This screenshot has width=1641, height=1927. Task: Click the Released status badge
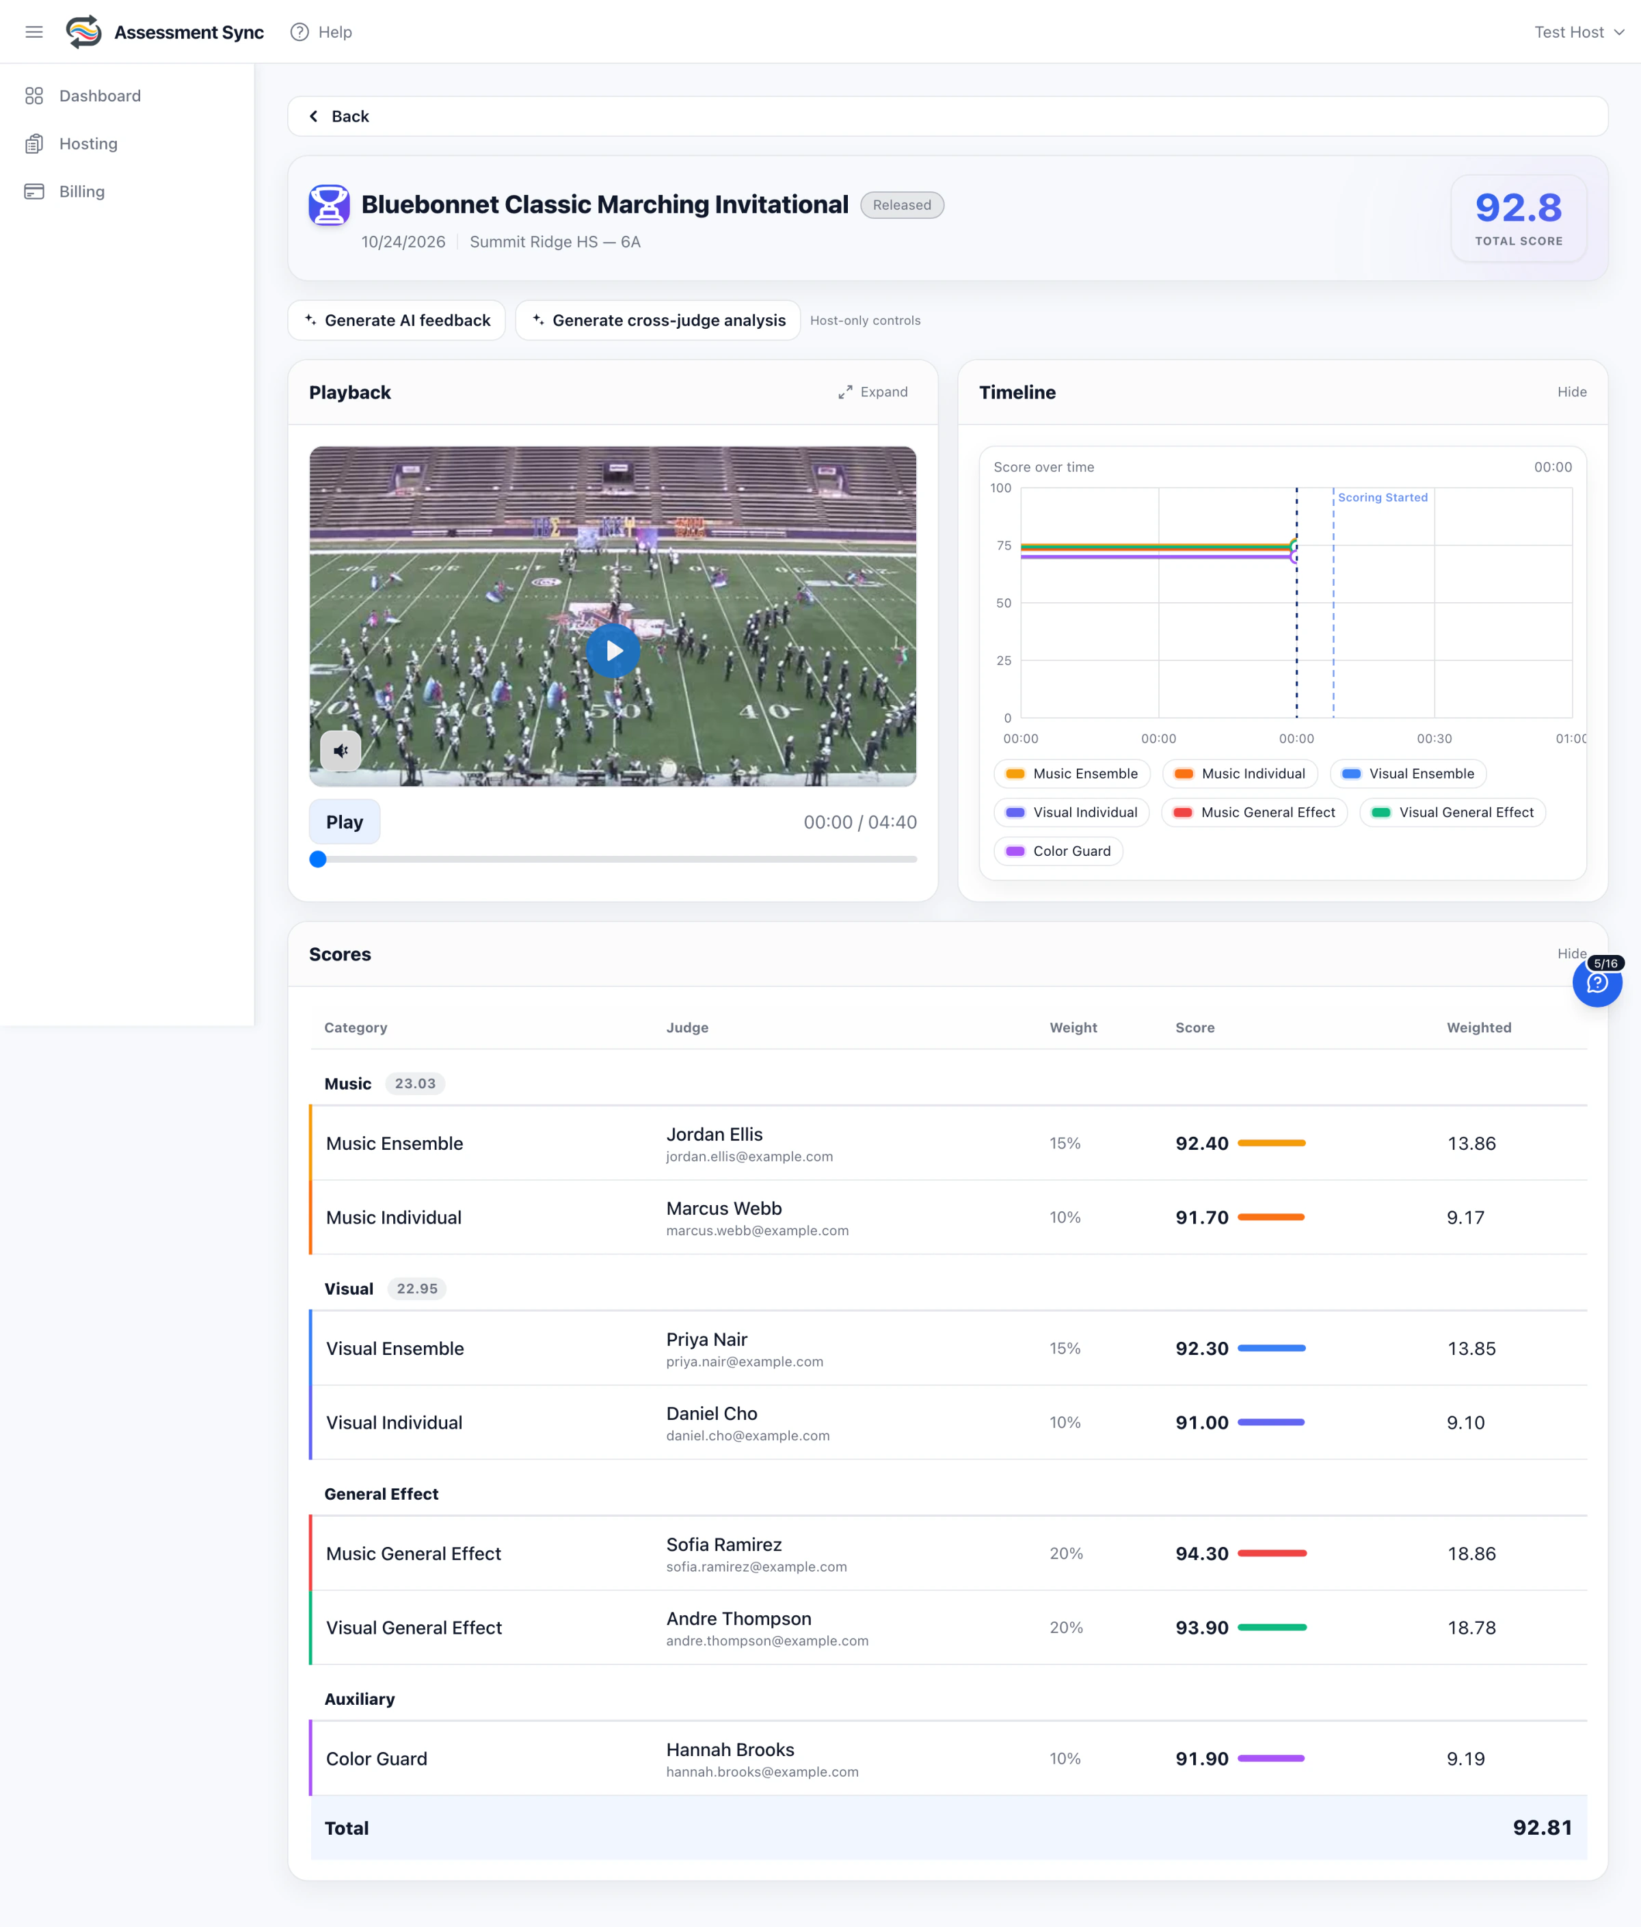(901, 204)
